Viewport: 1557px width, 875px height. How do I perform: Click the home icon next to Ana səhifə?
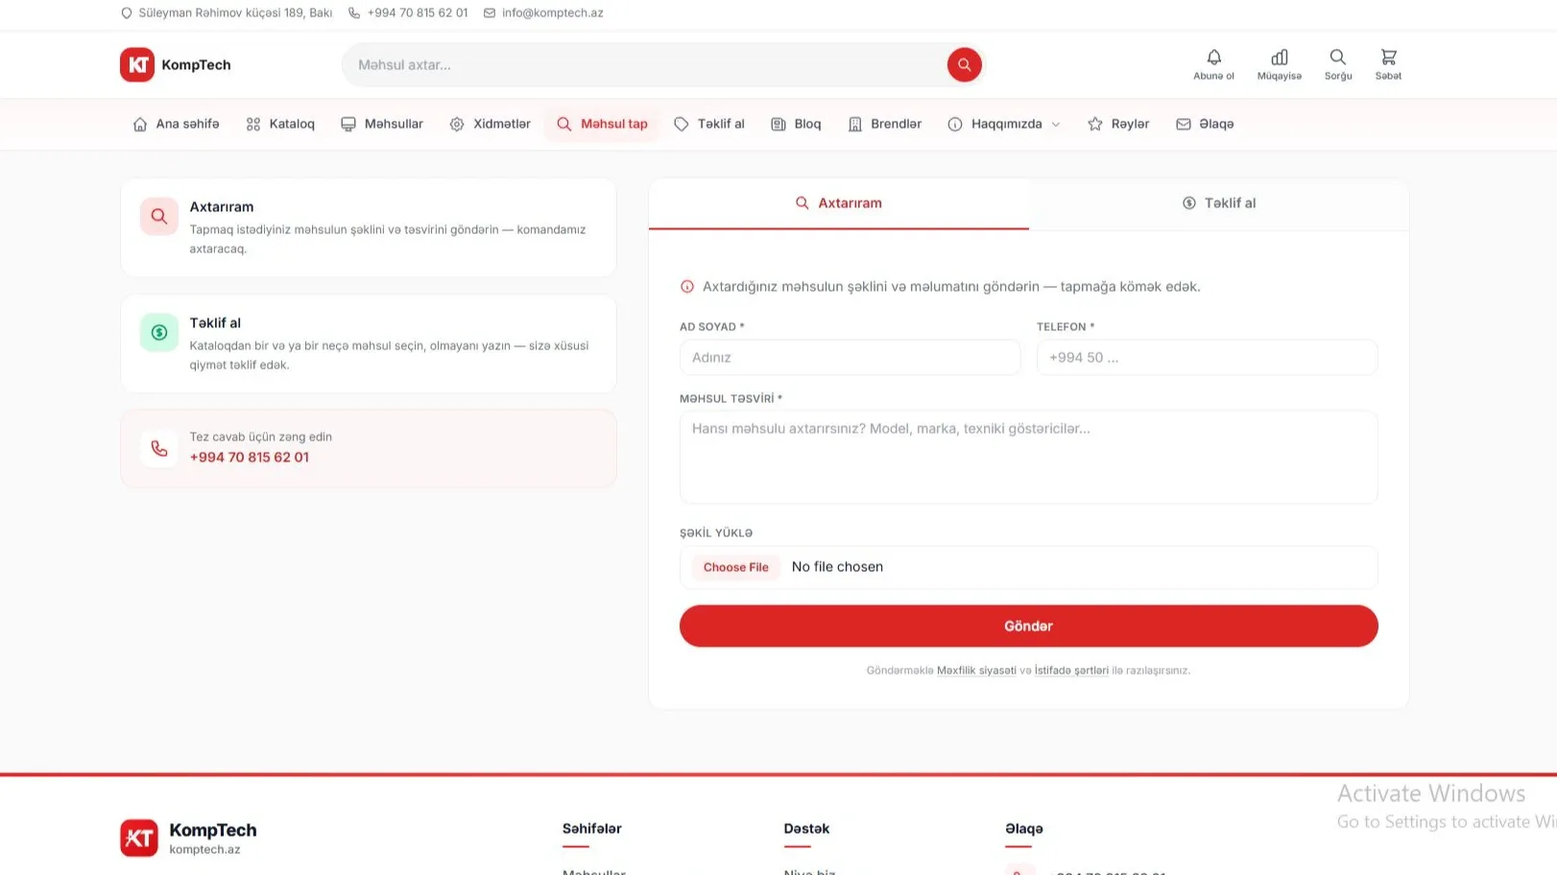point(140,124)
